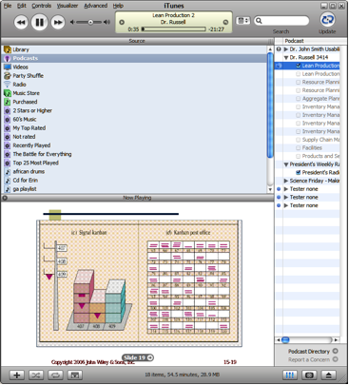Pause the playing podcast
The width and height of the screenshot is (349, 385).
40,22
